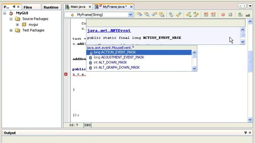
Task: Click the Javadoc popup scrollbar thumb
Action: click(x=243, y=35)
